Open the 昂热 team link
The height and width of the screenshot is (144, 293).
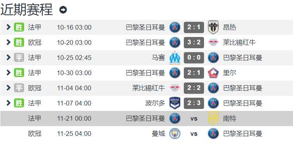pos(230,28)
